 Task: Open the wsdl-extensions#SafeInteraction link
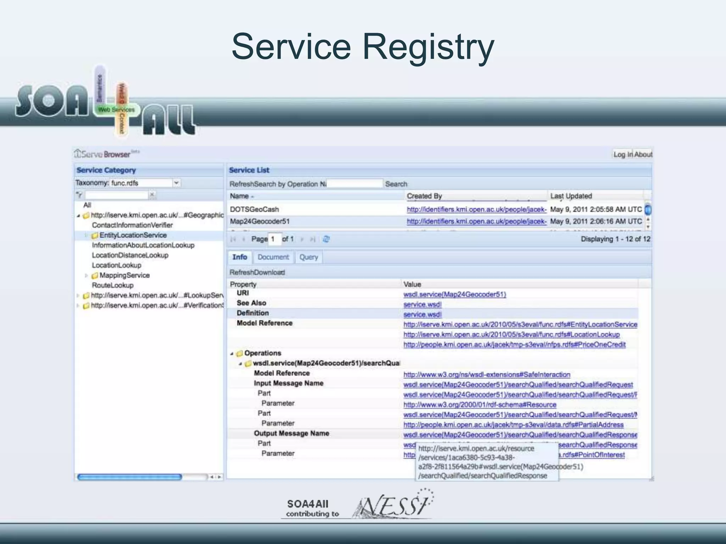tap(487, 375)
